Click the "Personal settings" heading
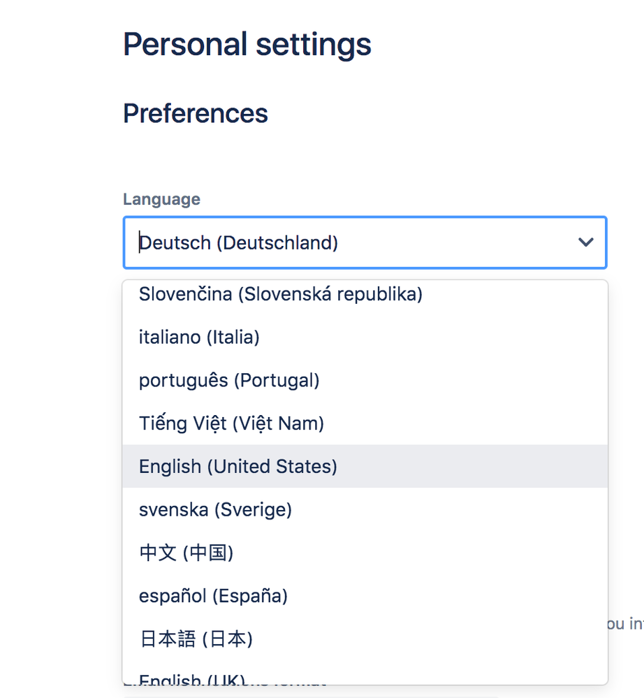This screenshot has width=644, height=698. tap(247, 44)
